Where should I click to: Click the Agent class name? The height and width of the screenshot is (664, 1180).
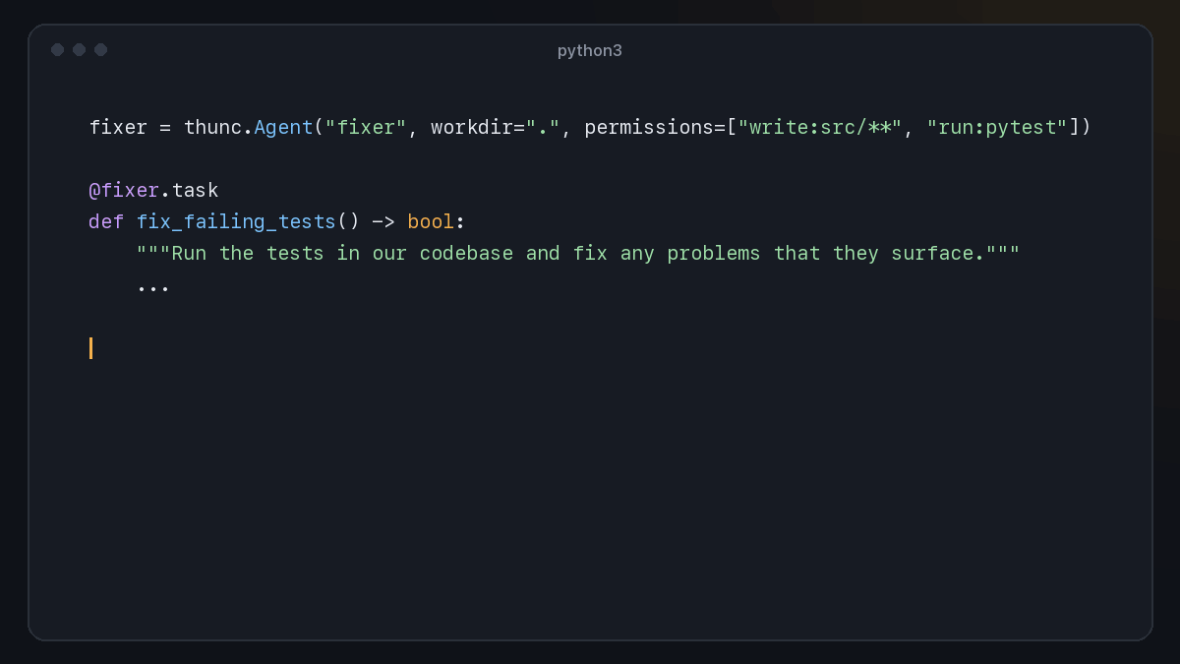pos(283,127)
